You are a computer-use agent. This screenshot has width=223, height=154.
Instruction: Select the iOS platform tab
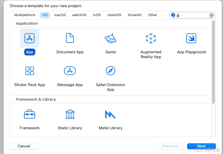point(45,15)
